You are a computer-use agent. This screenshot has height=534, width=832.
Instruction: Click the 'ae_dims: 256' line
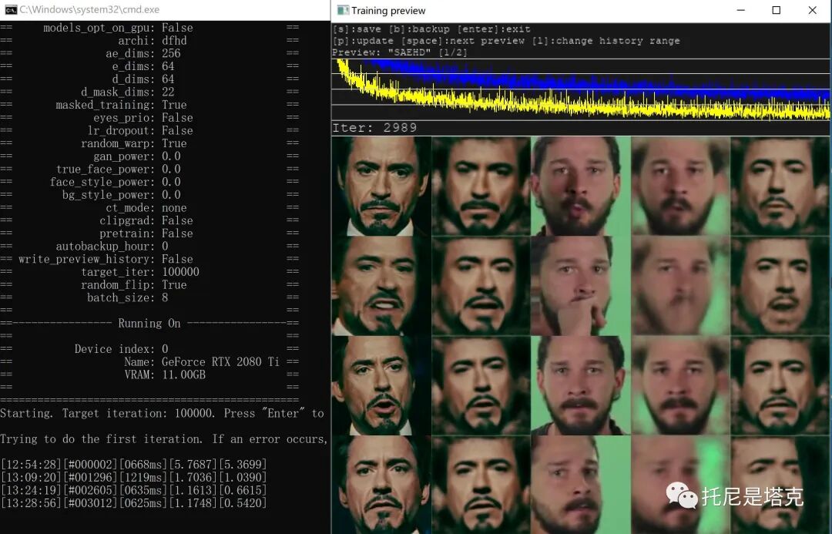(x=143, y=53)
